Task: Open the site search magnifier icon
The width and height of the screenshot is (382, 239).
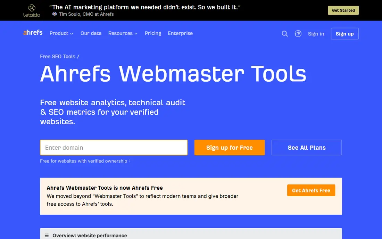Action: tap(284, 34)
